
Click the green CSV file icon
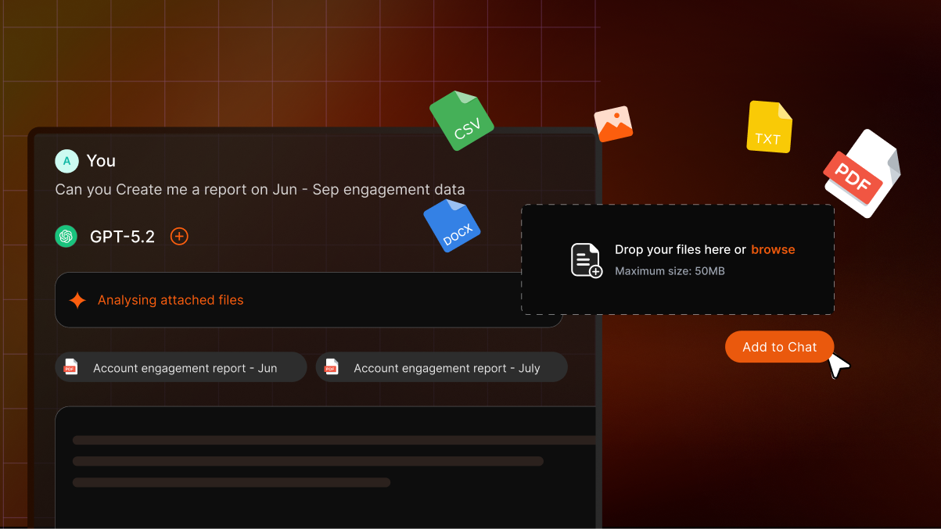coord(462,121)
